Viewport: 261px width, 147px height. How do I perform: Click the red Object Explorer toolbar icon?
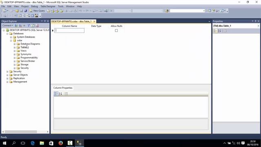pos(37,25)
